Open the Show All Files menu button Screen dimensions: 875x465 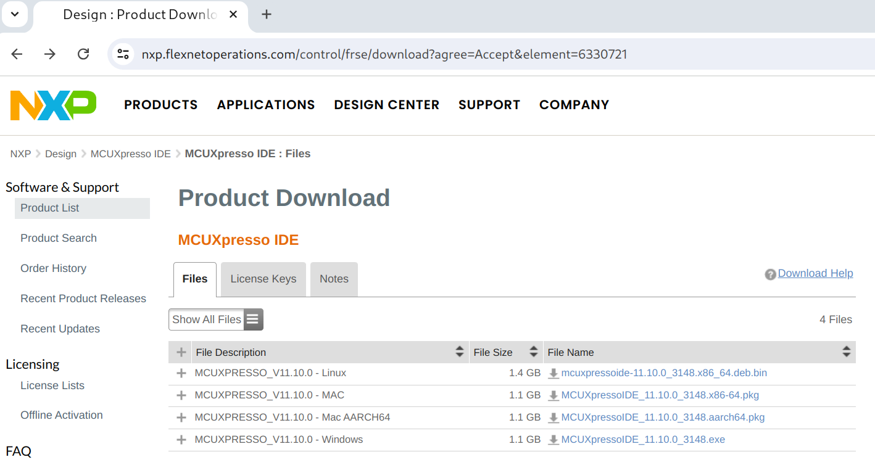pos(216,319)
